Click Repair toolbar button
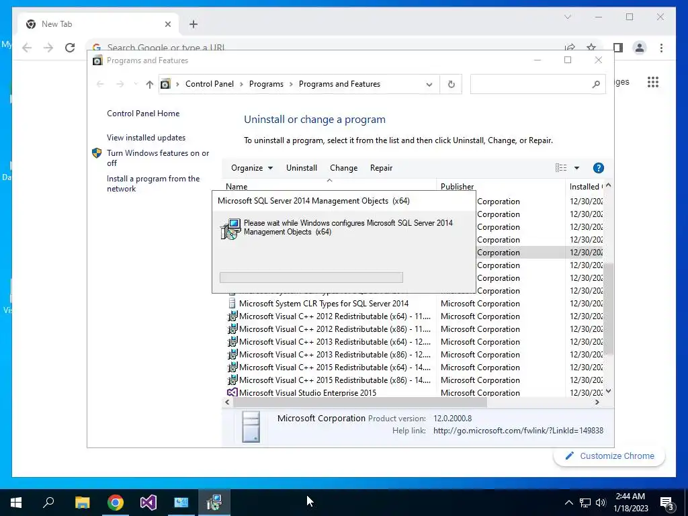This screenshot has width=688, height=516. 382,168
